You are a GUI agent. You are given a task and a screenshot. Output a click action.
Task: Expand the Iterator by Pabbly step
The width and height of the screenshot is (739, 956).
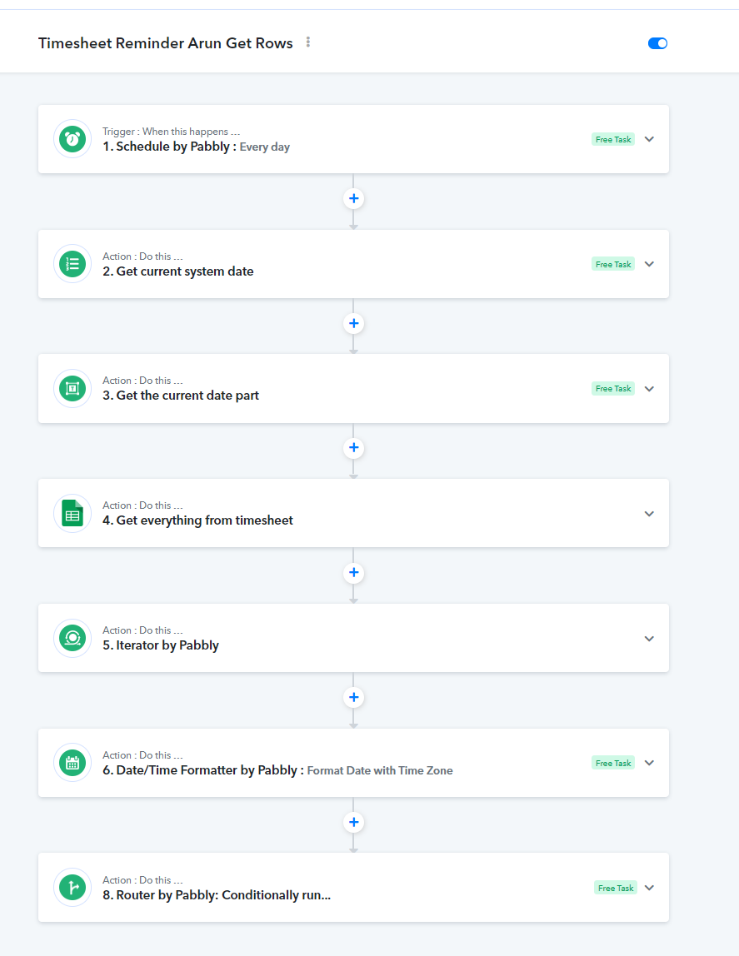[x=649, y=639]
